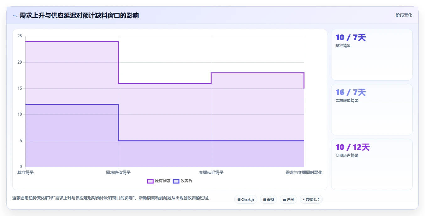Click the lightning icon beside the chart title

coord(15,15)
